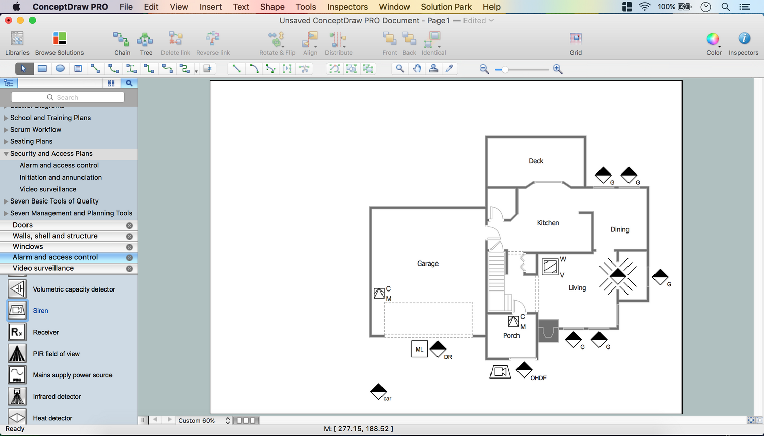Select the Ellipse drawing tool
The width and height of the screenshot is (764, 436).
(x=60, y=68)
